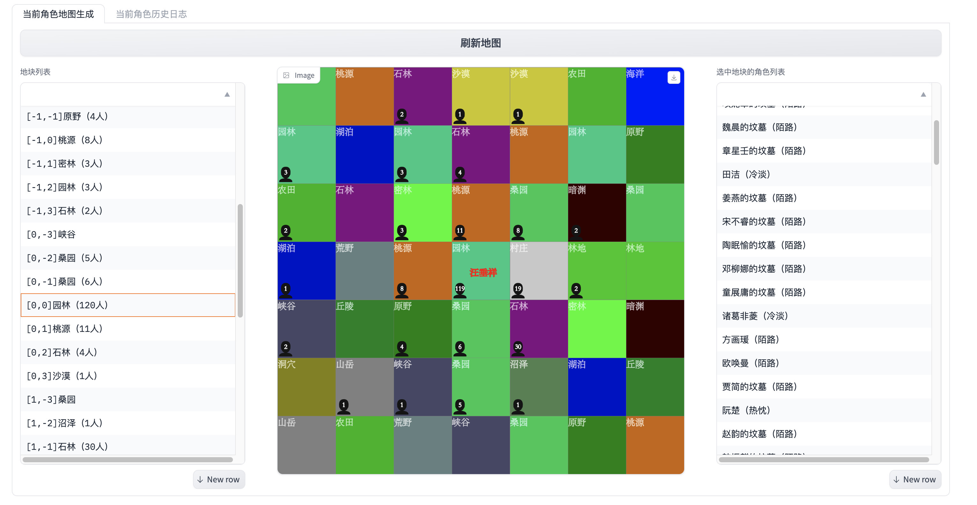The height and width of the screenshot is (505, 977).
Task: Select 魏晨的坟墓（陌路） in the character list
Action: pyautogui.click(x=824, y=127)
